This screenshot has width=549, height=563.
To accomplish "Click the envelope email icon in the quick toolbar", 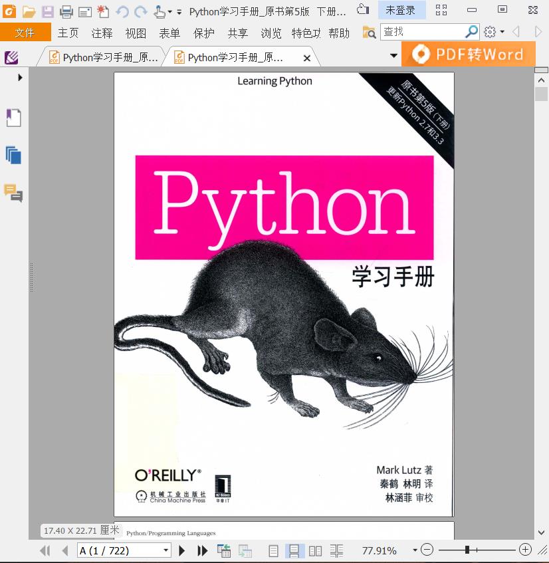I will click(x=84, y=13).
